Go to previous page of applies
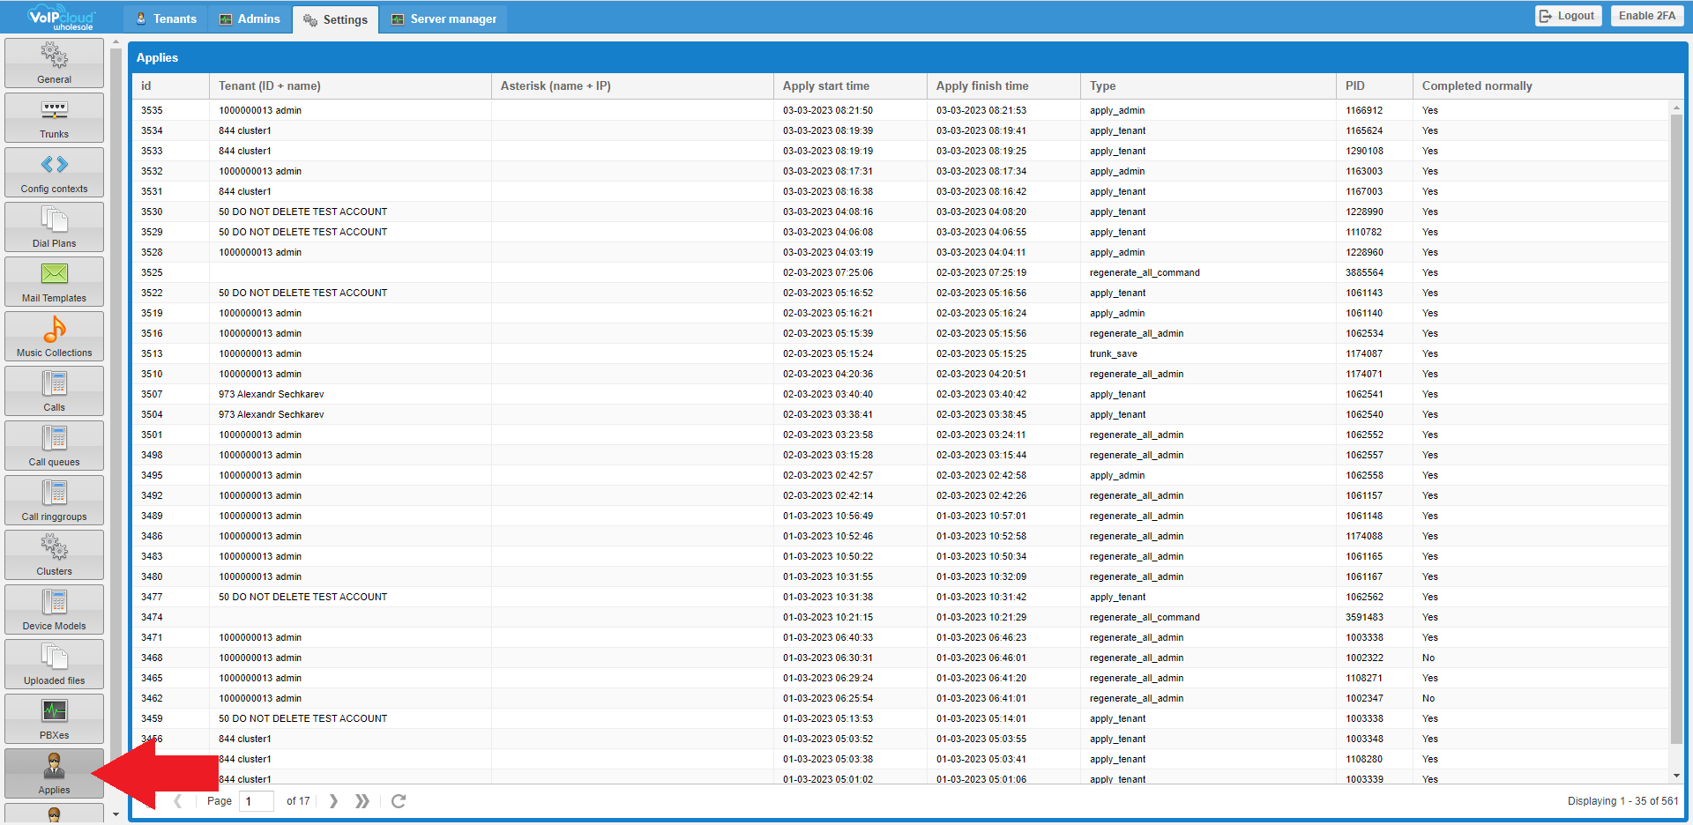This screenshot has width=1693, height=825. 177,801
